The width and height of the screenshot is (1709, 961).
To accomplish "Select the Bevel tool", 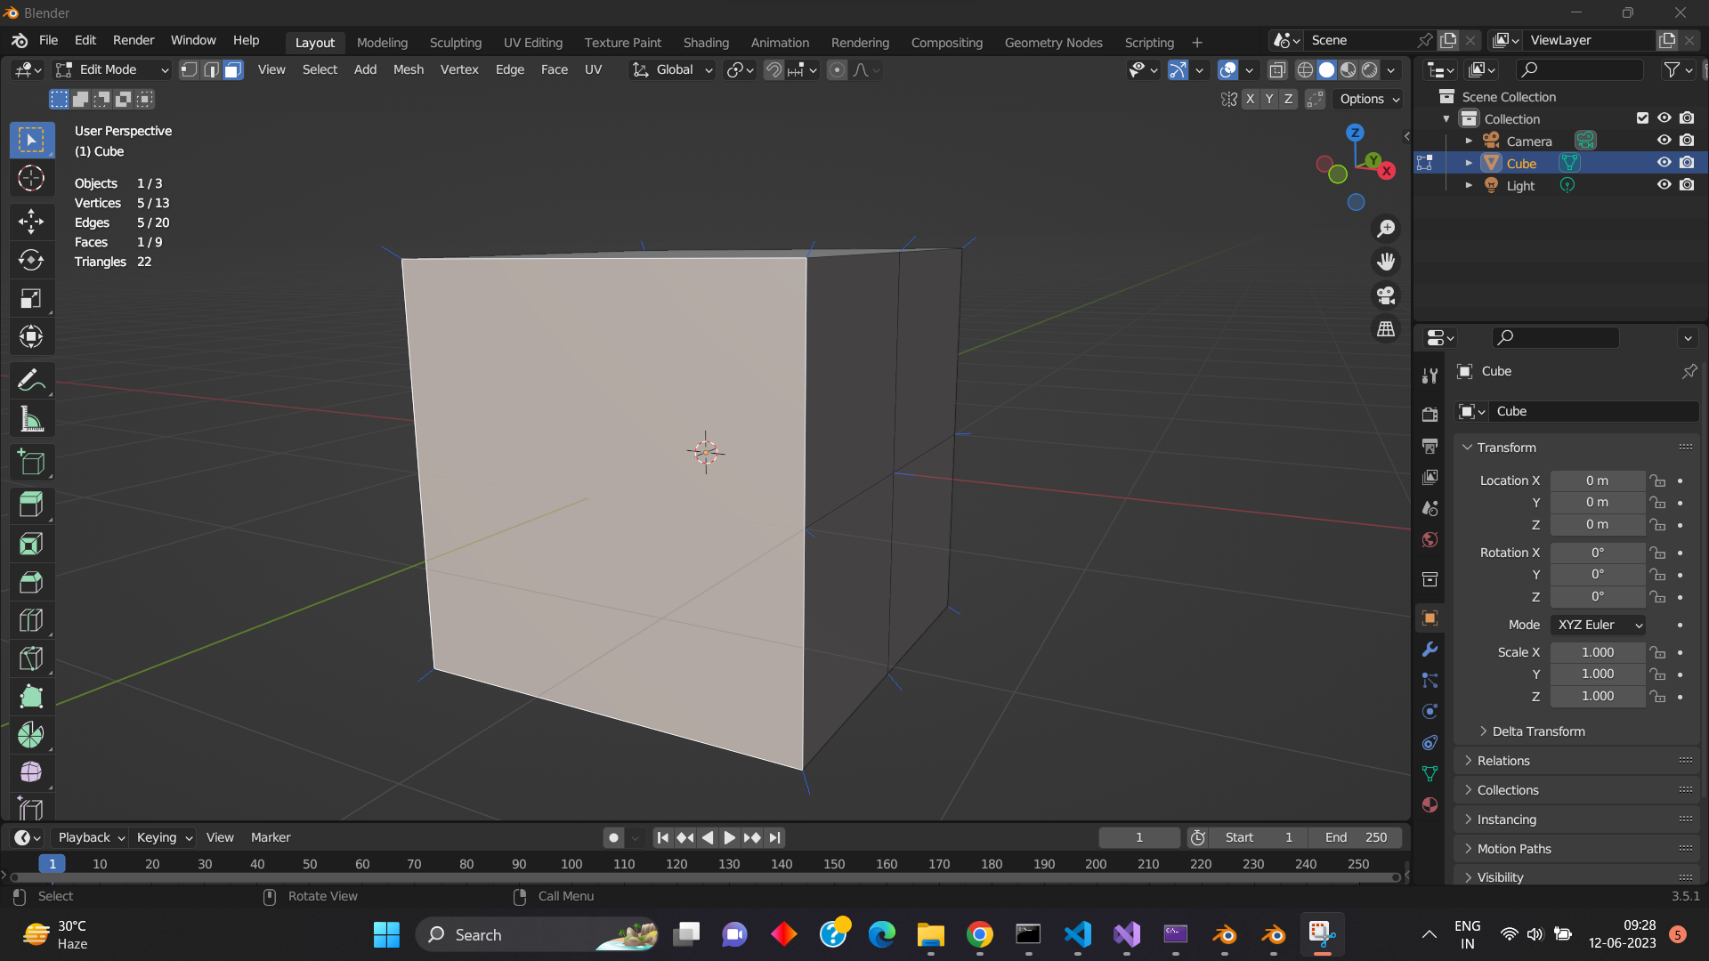I will (x=31, y=582).
